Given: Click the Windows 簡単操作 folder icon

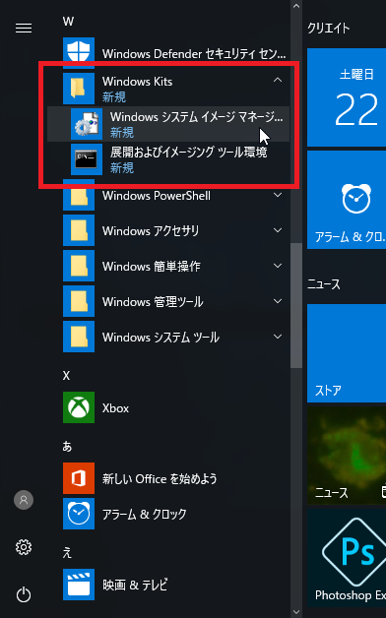Looking at the screenshot, I should tap(79, 266).
